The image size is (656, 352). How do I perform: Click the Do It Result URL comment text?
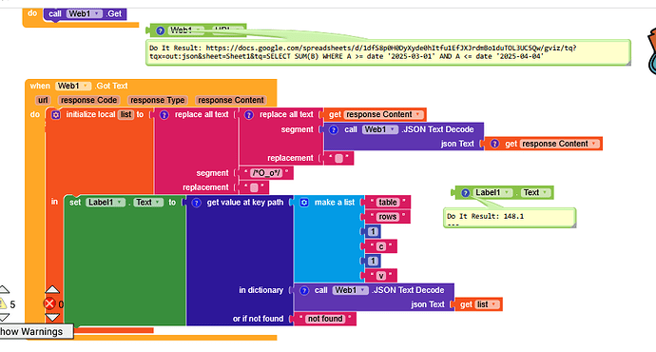tap(363, 52)
